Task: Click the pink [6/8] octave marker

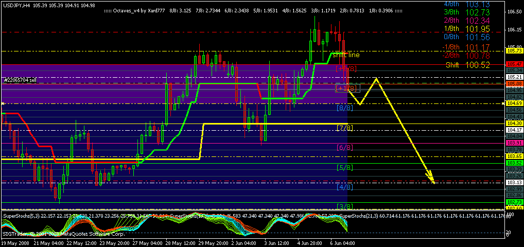Action: point(344,147)
